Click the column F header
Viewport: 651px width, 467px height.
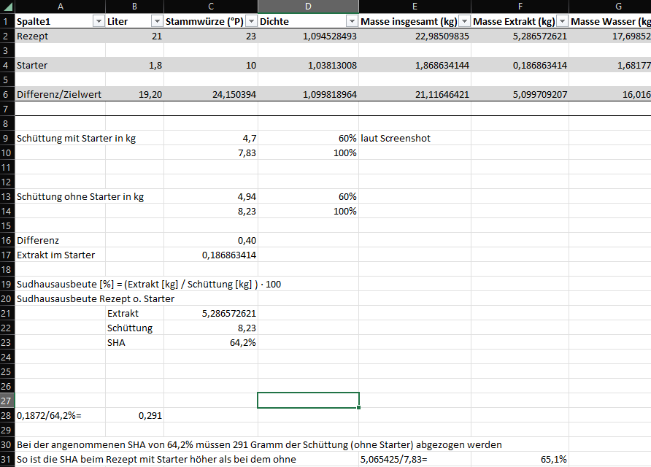[520, 7]
